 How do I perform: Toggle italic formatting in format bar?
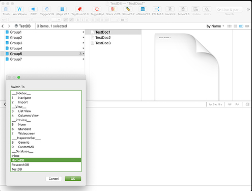tap(82, 20)
